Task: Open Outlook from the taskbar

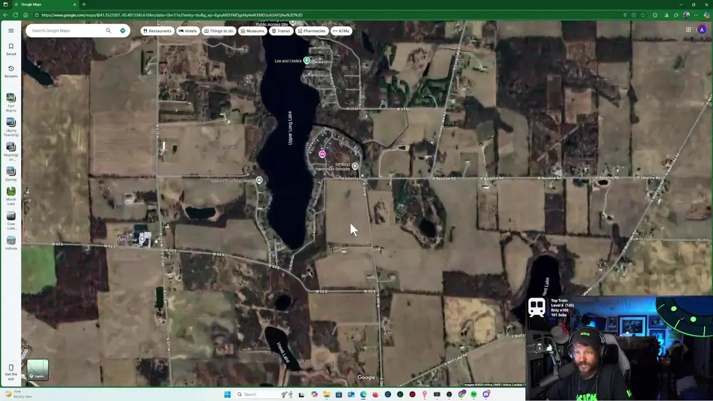Action: click(x=351, y=394)
